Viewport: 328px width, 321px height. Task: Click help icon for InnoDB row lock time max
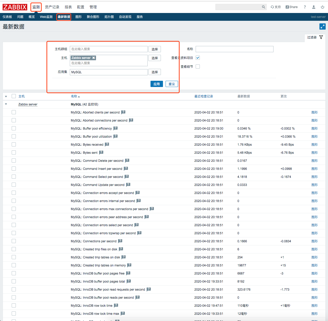123,313
